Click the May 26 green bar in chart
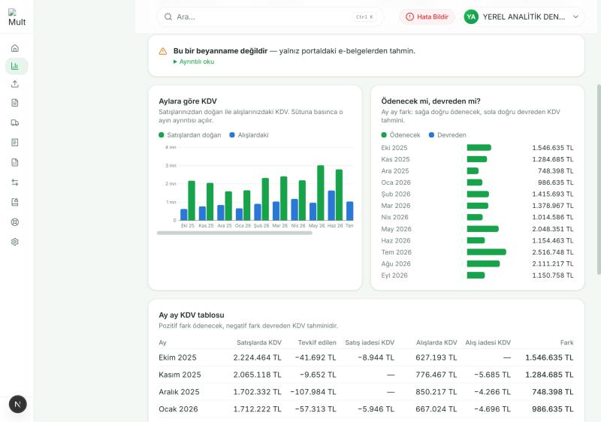 pyautogui.click(x=321, y=193)
